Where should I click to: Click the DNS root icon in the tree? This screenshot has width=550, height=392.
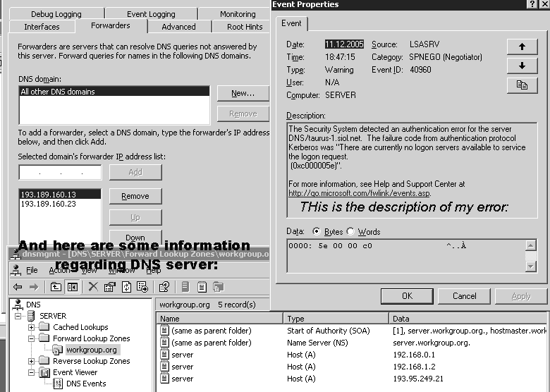pos(18,305)
